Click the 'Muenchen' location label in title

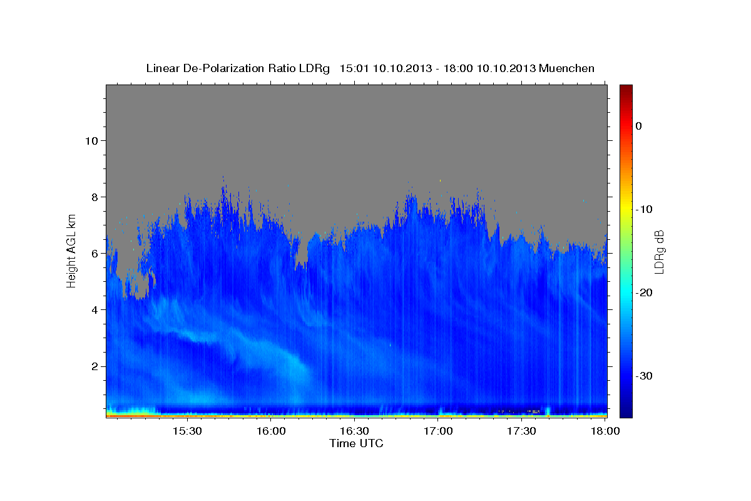point(567,68)
